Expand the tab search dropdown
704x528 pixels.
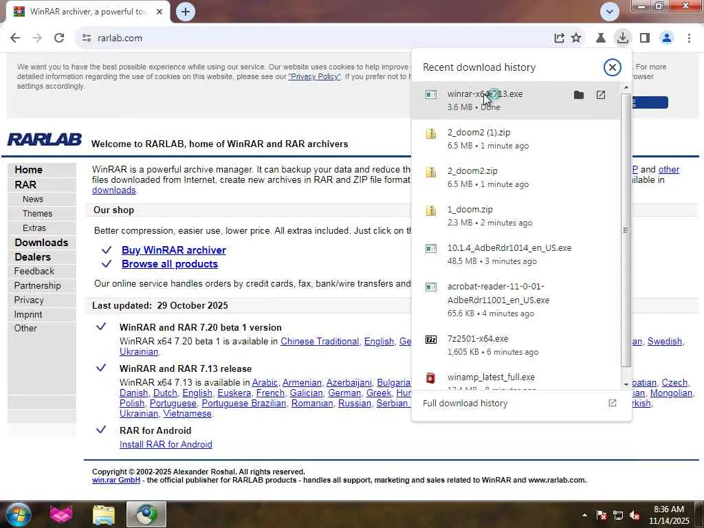click(610, 12)
